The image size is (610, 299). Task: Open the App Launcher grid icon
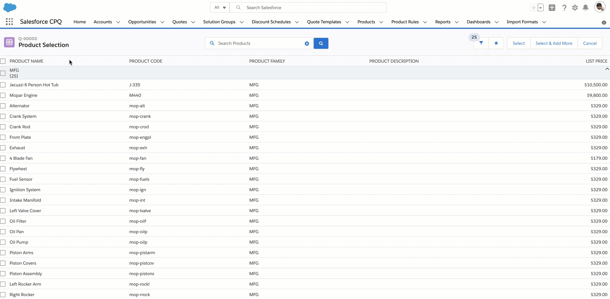[x=9, y=22]
